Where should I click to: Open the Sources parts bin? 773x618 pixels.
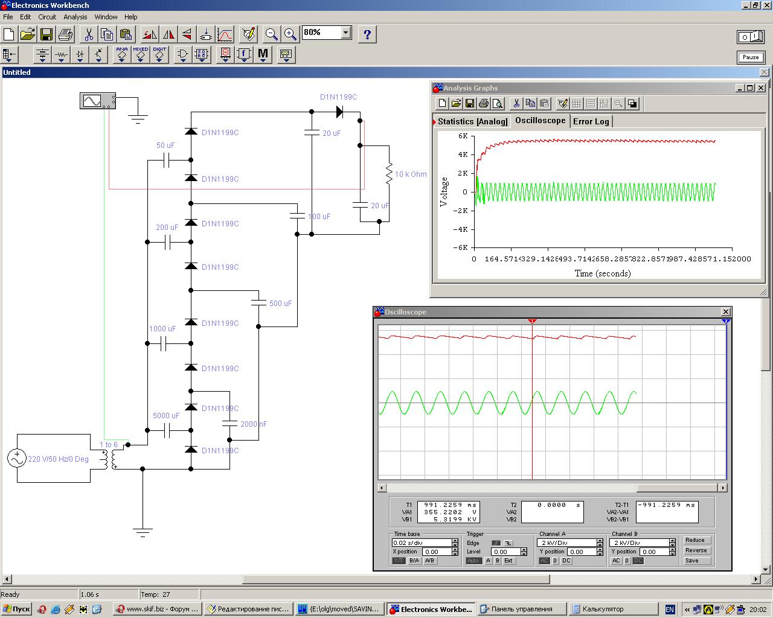(42, 55)
